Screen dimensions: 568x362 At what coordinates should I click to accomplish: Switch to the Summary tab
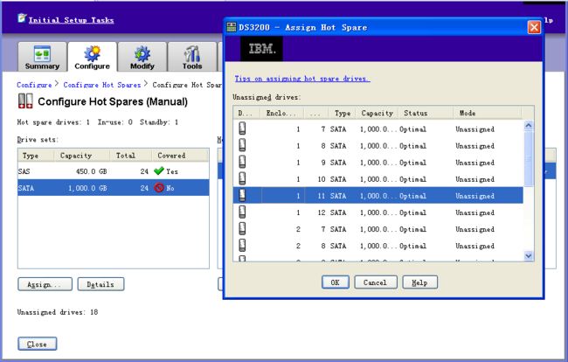point(42,57)
